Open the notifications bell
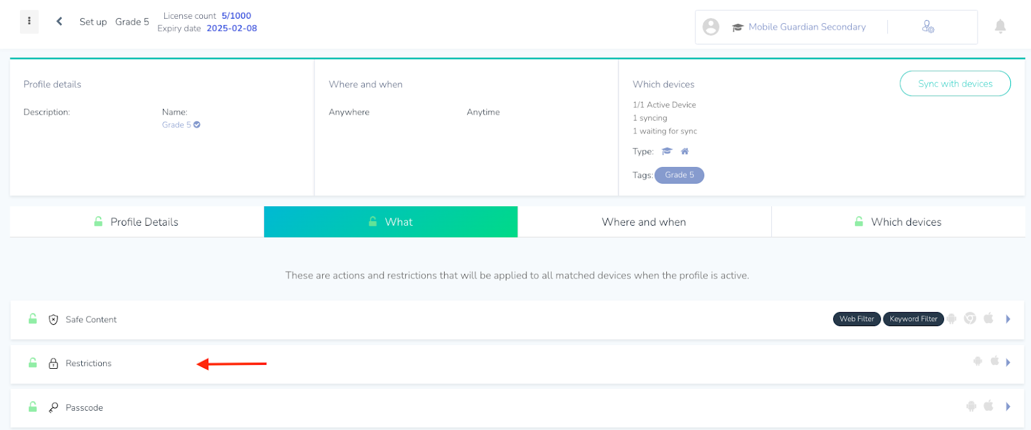 (1000, 26)
